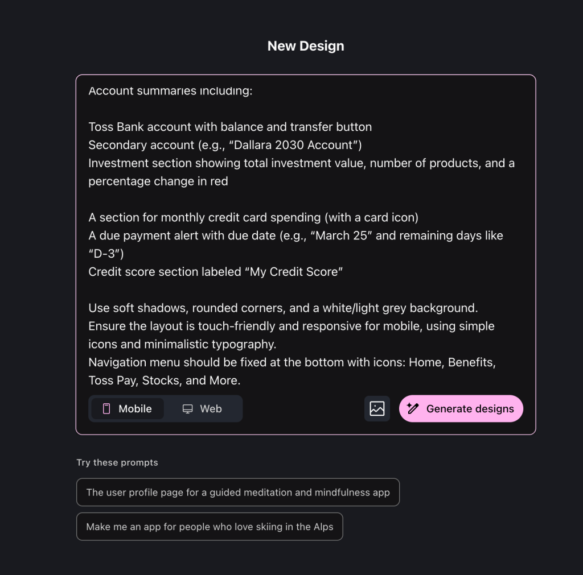Choose the guided meditation app prompt suggestion
583x575 pixels.
click(238, 493)
